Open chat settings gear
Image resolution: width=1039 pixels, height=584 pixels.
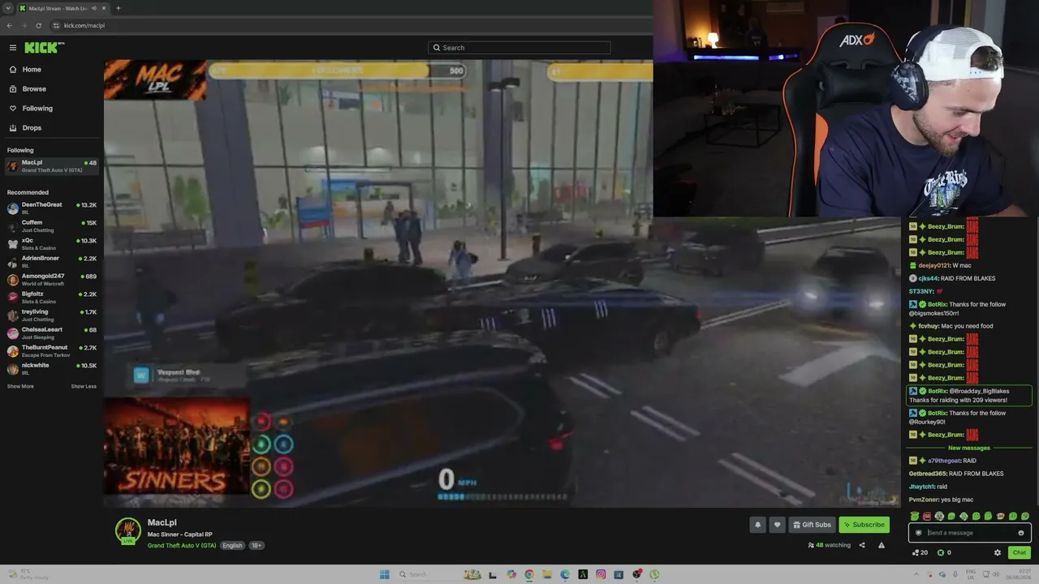pos(998,552)
